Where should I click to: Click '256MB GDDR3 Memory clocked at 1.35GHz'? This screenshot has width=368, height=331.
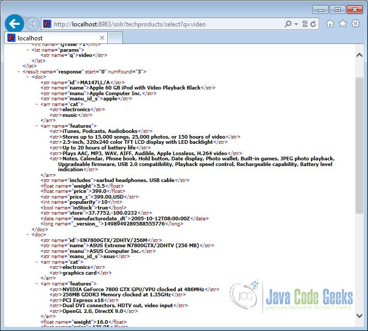tap(117, 294)
